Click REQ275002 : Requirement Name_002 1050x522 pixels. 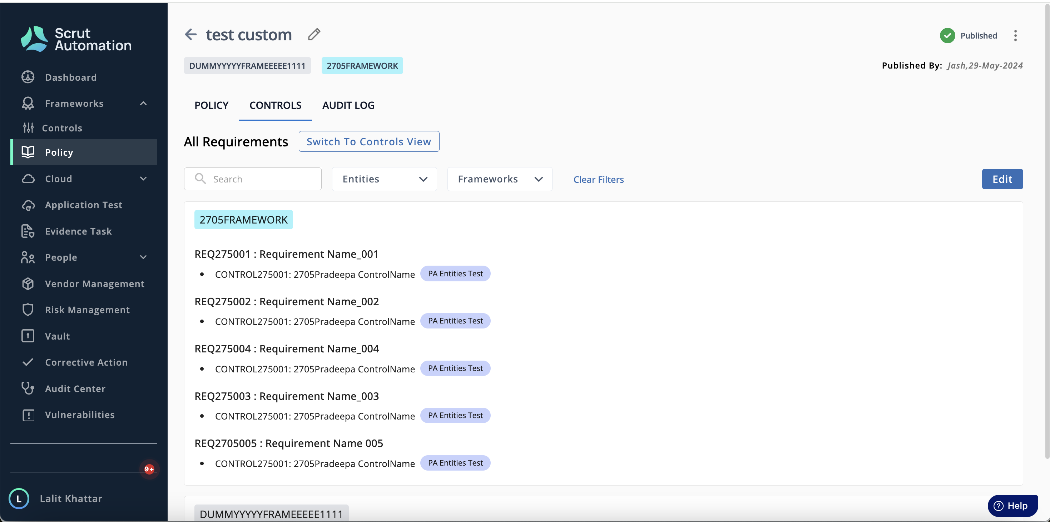point(287,302)
